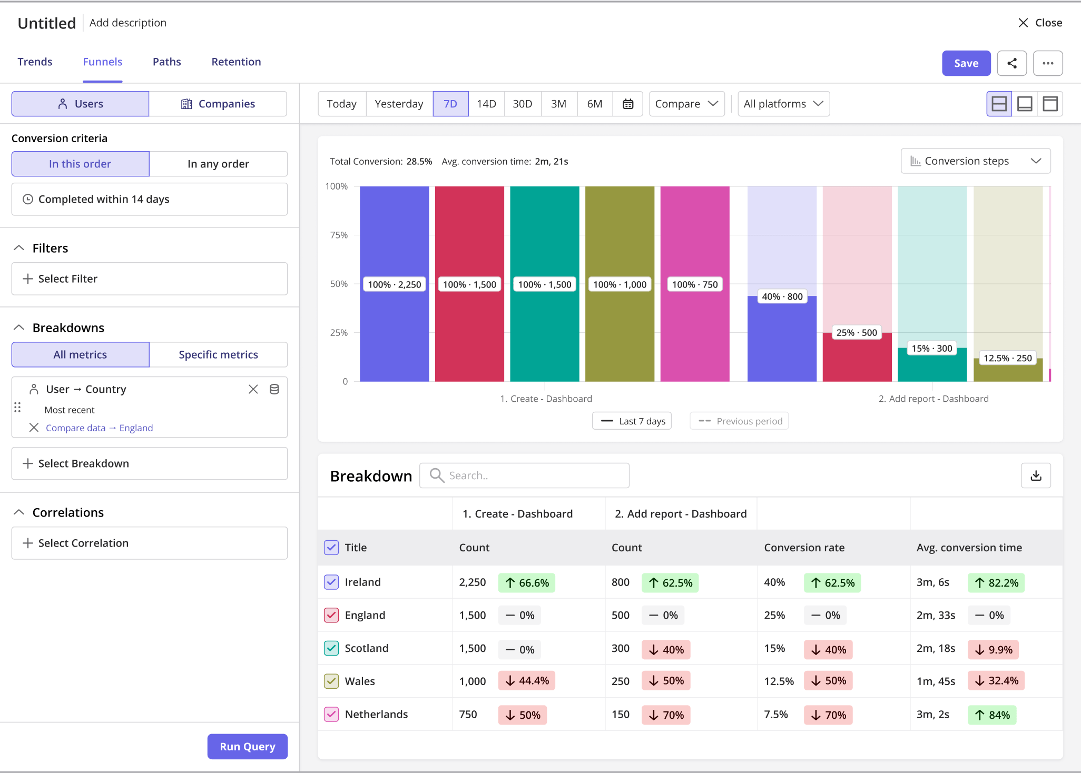Uncheck the Netherlands row checkbox
The width and height of the screenshot is (1081, 773).
(331, 714)
